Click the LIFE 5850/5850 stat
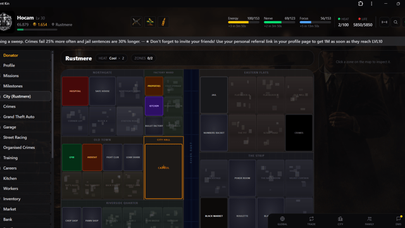This screenshot has height=228, width=405. click(x=363, y=22)
